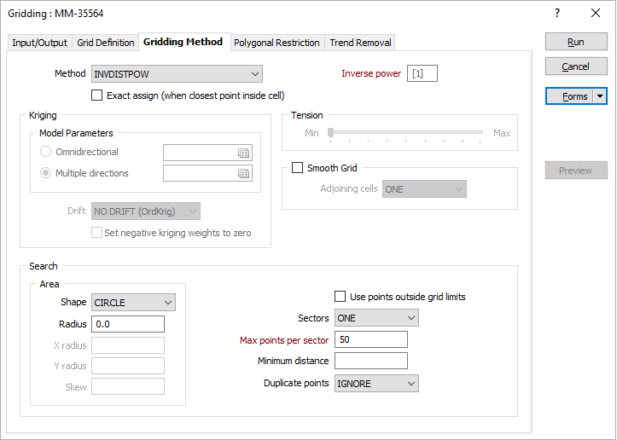Toggle the Smooth Grid checkbox

(x=297, y=168)
